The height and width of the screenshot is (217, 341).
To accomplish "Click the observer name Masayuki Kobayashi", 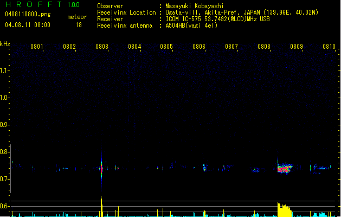I will click(195, 6).
